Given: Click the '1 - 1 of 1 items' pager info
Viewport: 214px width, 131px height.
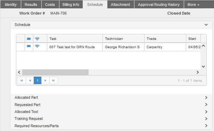Looking at the screenshot, I should click(190, 81).
